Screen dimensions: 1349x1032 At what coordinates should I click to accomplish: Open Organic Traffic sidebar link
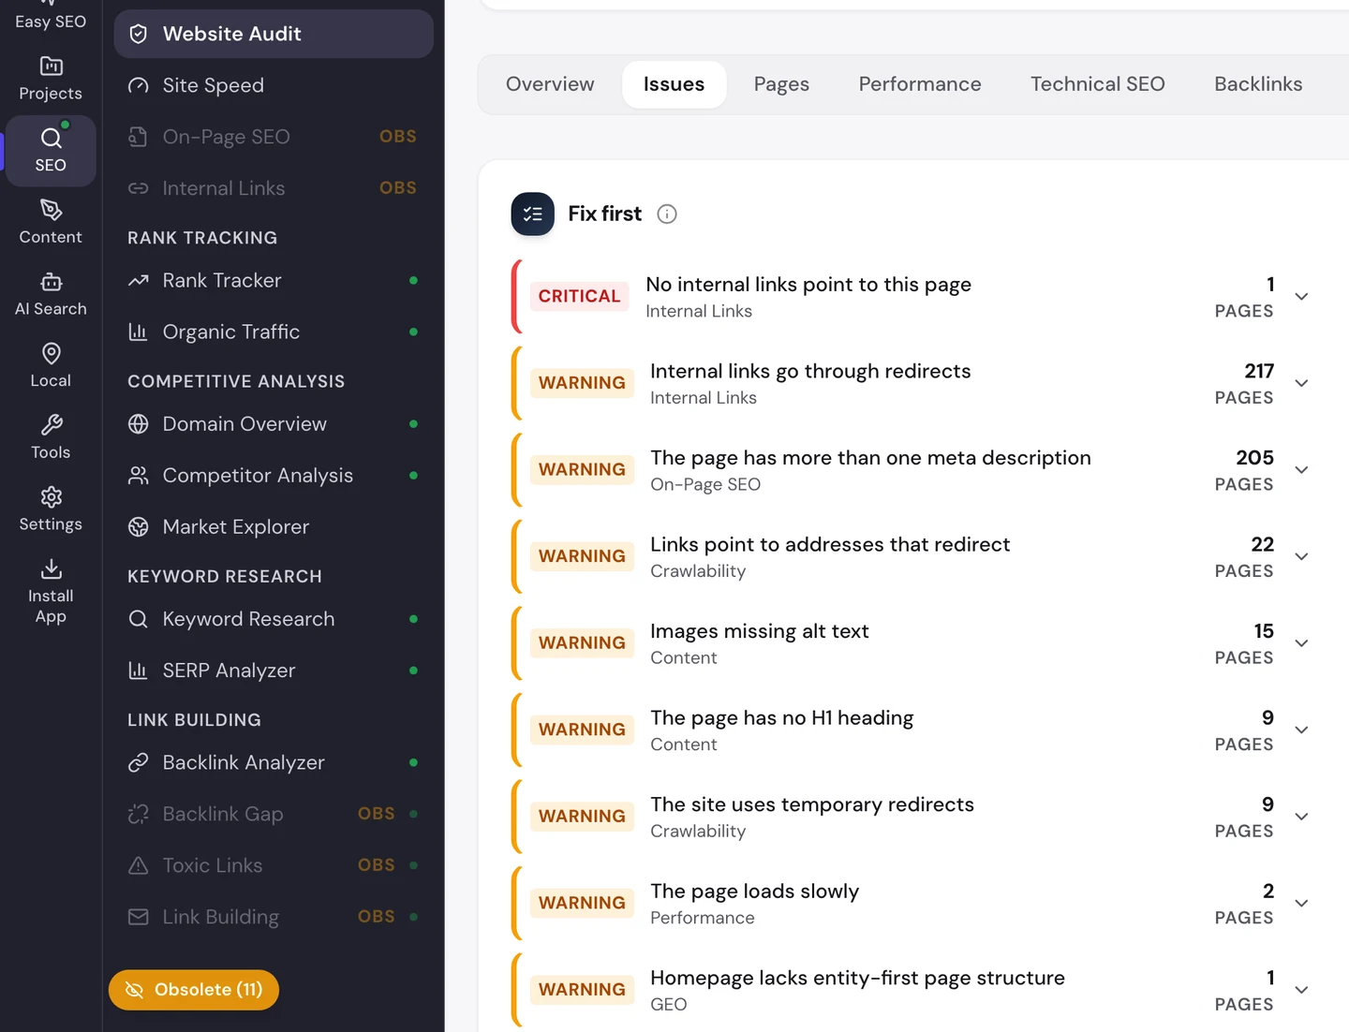pos(274,332)
